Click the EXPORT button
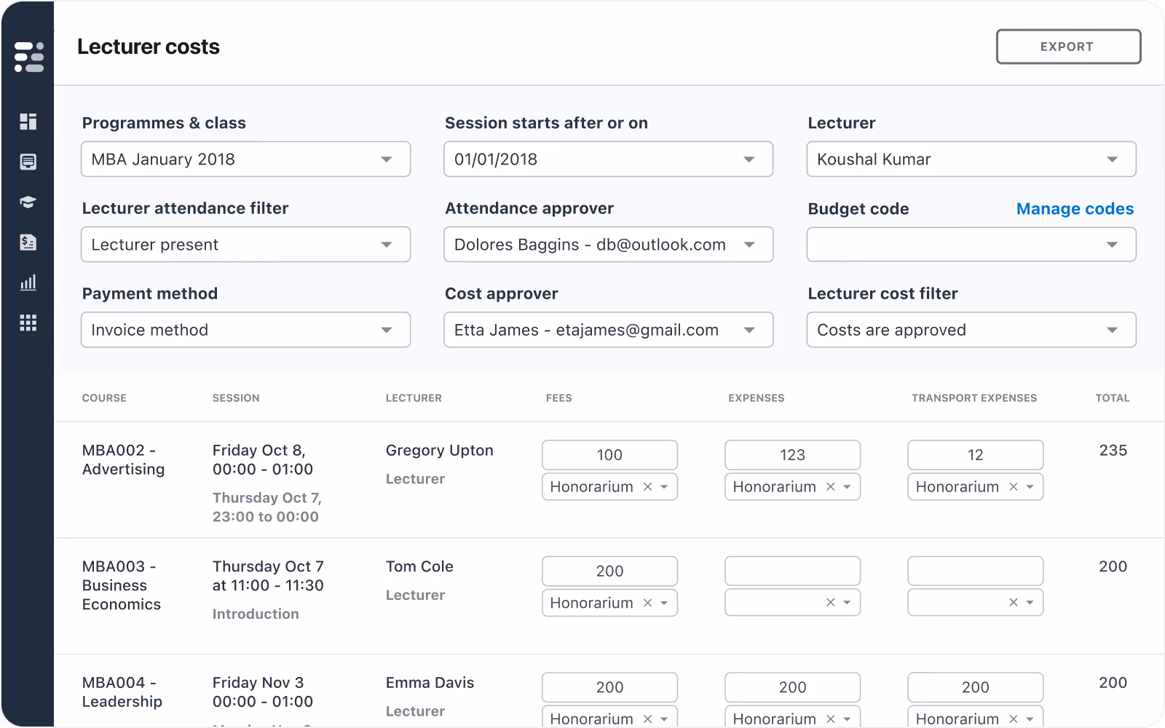Viewport: 1165px width, 728px height. click(x=1068, y=46)
